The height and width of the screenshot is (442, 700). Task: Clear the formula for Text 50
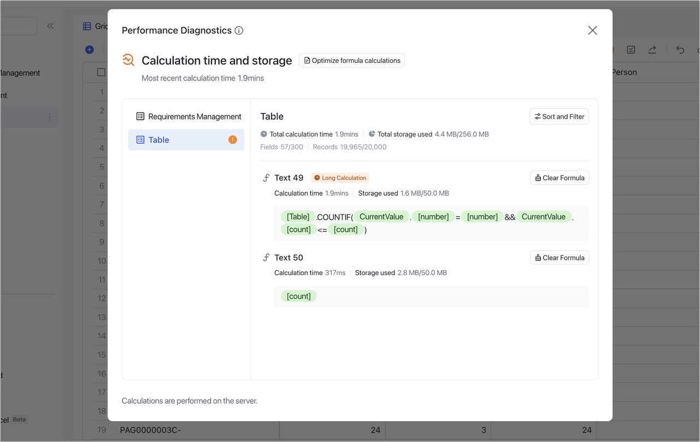pos(559,258)
